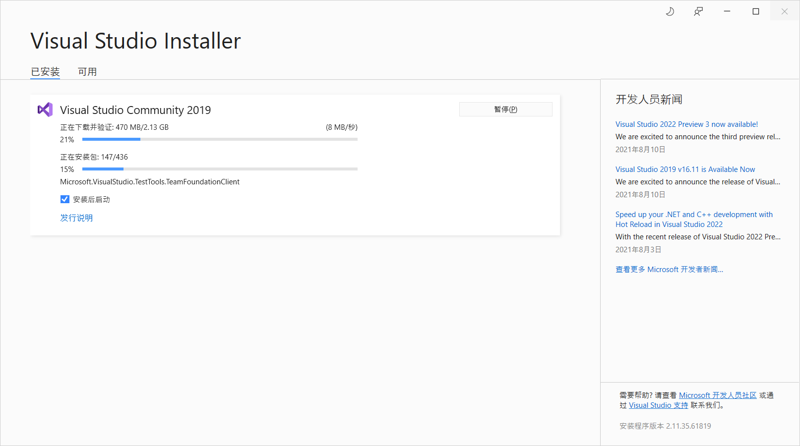Click the 安装程序版本 2.11.35.61819 text
The width and height of the screenshot is (800, 446).
click(x=665, y=426)
